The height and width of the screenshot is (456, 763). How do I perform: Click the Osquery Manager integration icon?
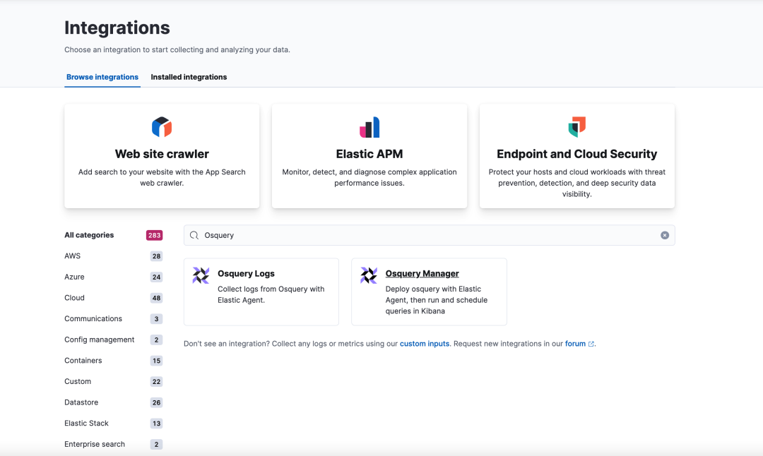tap(369, 275)
